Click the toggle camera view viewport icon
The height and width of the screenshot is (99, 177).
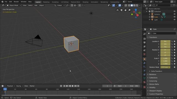pos(121,10)
